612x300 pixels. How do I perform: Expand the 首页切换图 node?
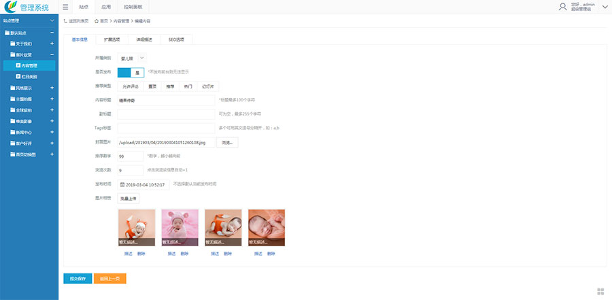52,154
